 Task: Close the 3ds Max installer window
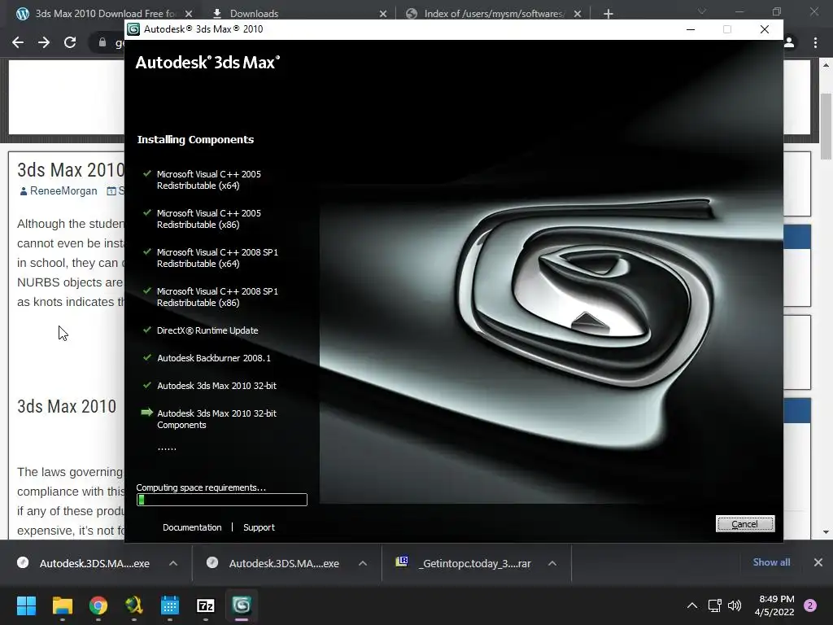765,29
